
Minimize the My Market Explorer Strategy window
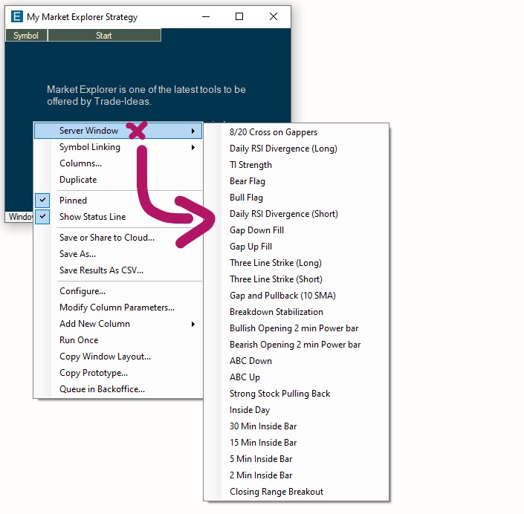tap(206, 16)
